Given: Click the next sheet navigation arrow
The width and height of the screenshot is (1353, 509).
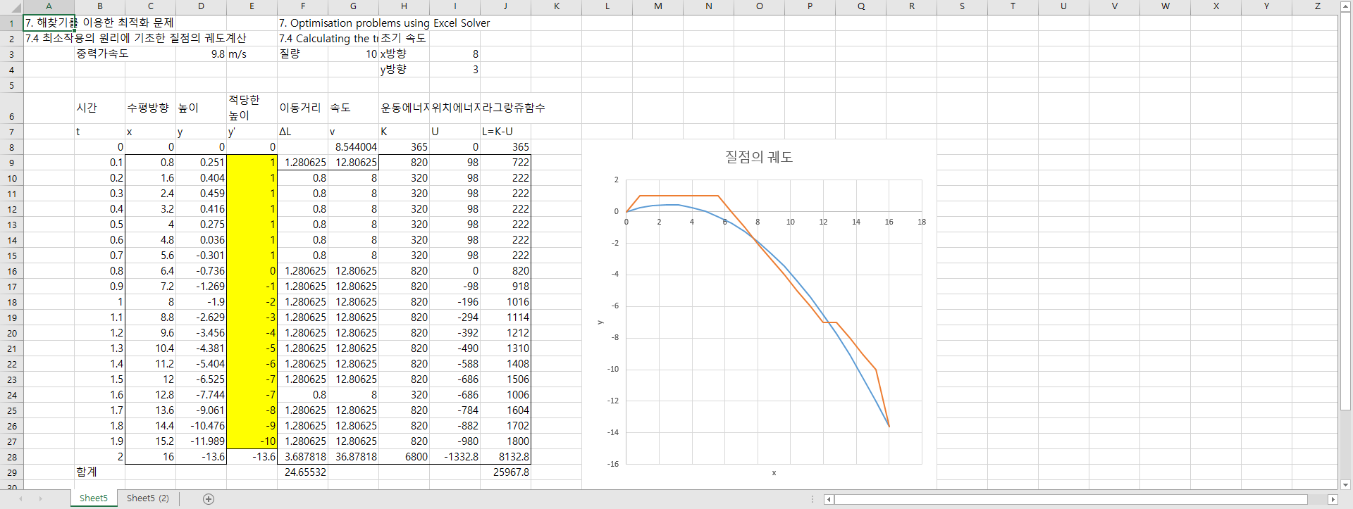Looking at the screenshot, I should coord(41,498).
